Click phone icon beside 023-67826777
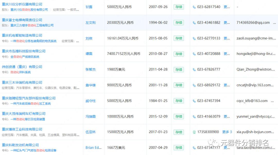This screenshot has width=278, height=155. (x=194, y=70)
